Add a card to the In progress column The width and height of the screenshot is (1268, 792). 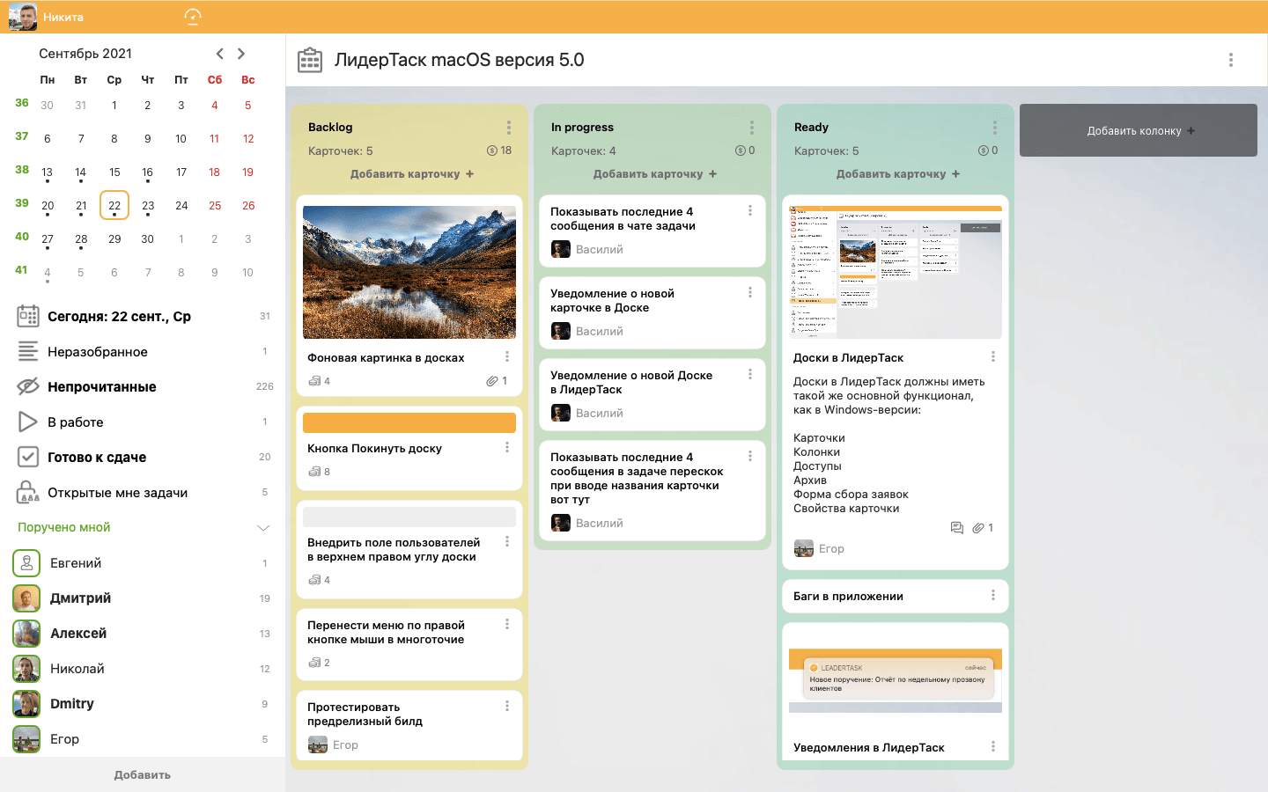tap(655, 174)
